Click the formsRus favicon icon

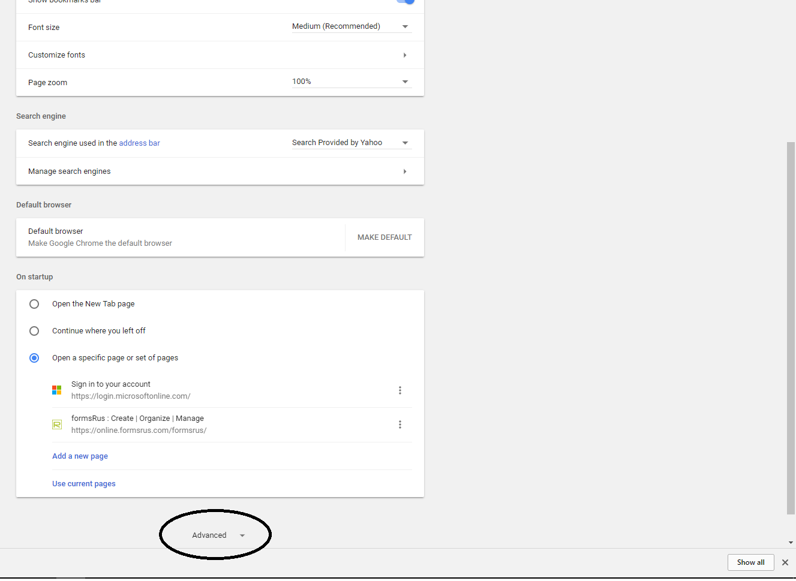point(57,425)
